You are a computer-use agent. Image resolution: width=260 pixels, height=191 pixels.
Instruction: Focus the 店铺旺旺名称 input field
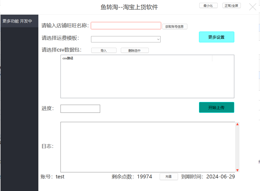[x=126, y=25]
